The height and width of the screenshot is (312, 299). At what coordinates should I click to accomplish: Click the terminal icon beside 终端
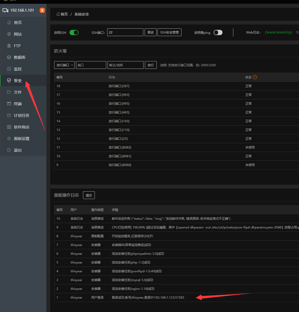coord(9,104)
